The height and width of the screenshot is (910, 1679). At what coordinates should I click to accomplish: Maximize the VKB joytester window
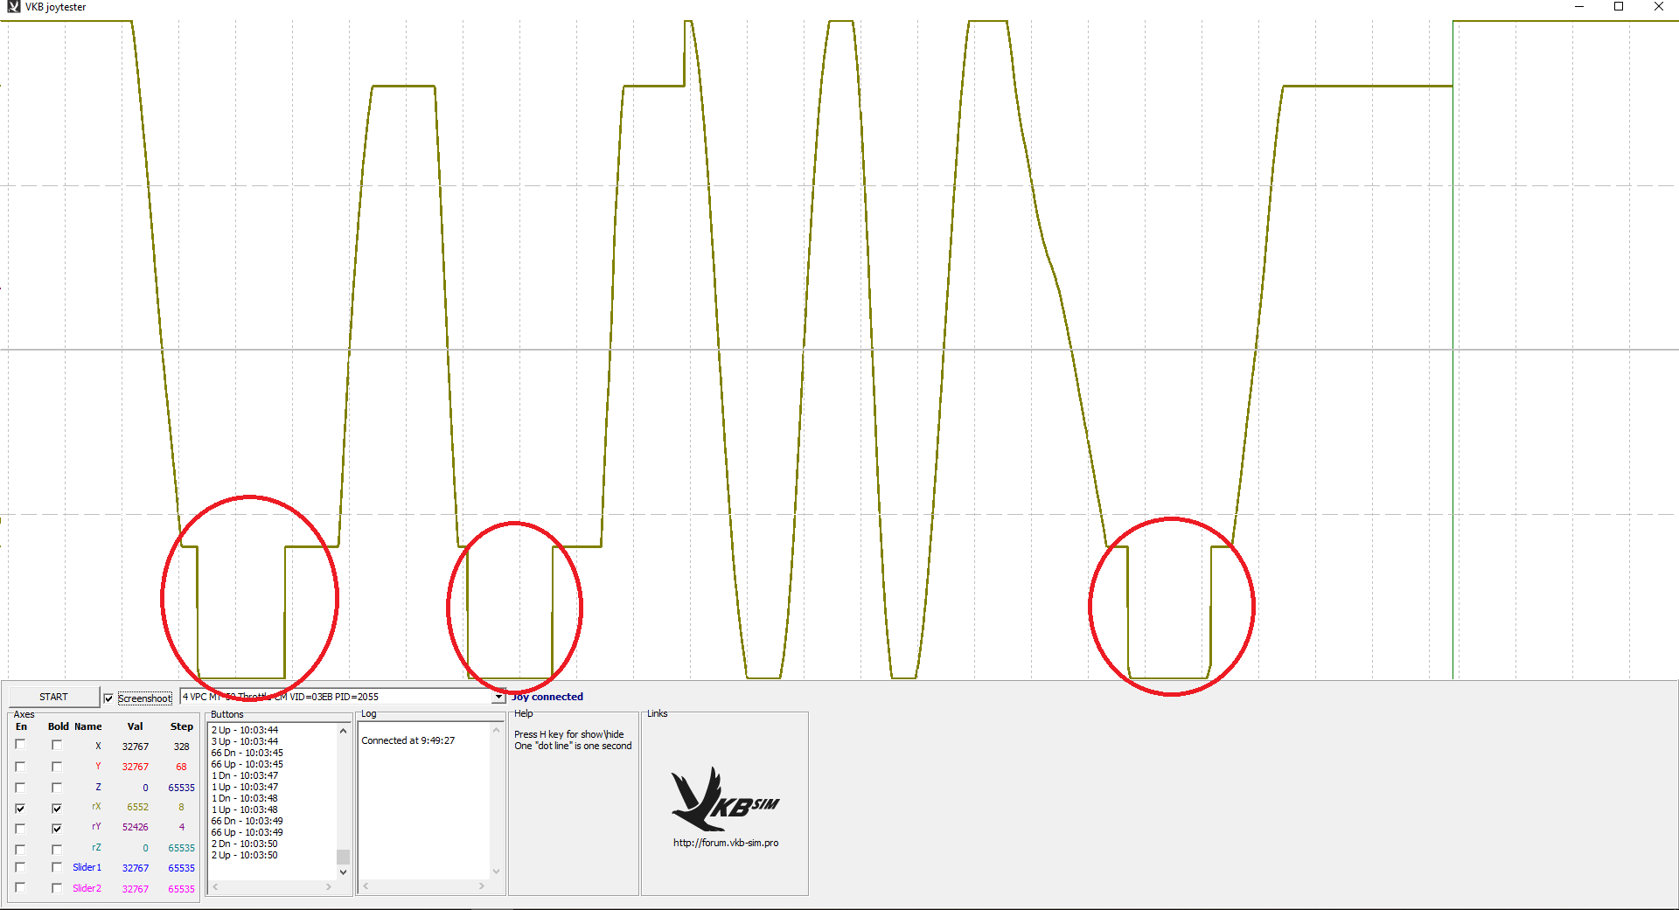(x=1619, y=7)
